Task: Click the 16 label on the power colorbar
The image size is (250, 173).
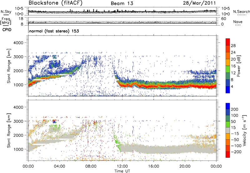Action: coord(233,66)
